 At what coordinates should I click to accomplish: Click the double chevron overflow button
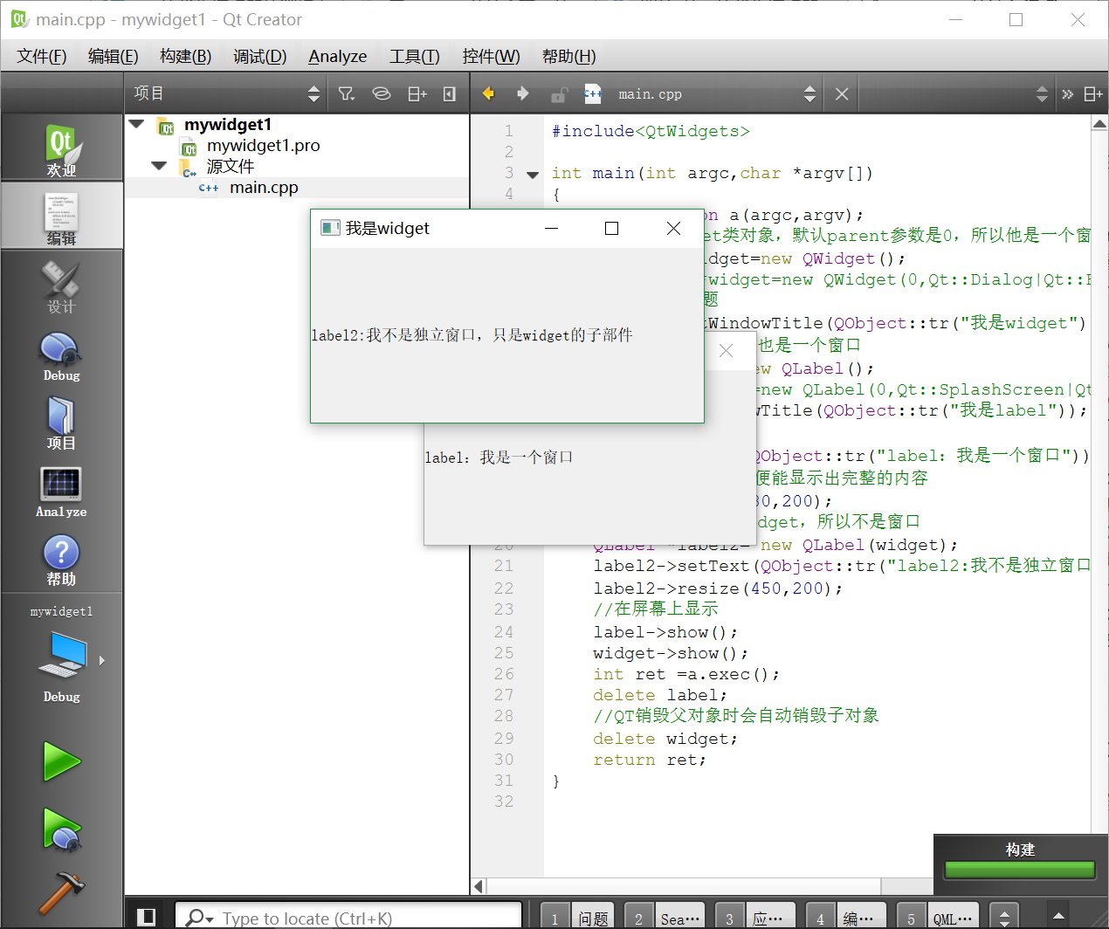(1067, 93)
